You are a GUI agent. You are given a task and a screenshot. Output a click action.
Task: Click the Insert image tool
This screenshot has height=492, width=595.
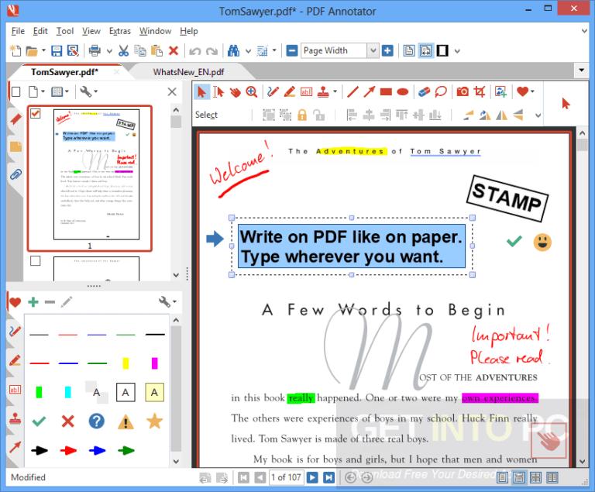(x=500, y=92)
